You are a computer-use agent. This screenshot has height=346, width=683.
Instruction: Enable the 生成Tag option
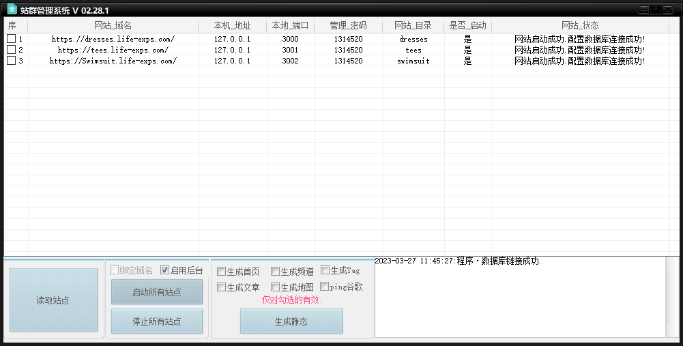(x=325, y=270)
